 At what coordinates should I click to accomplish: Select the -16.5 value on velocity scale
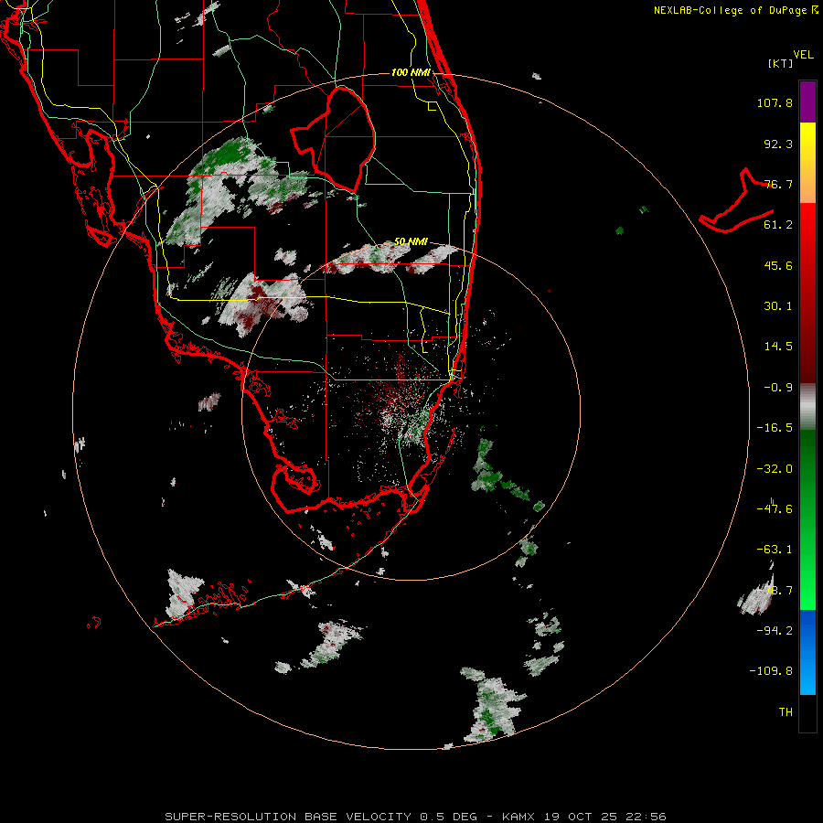point(775,428)
